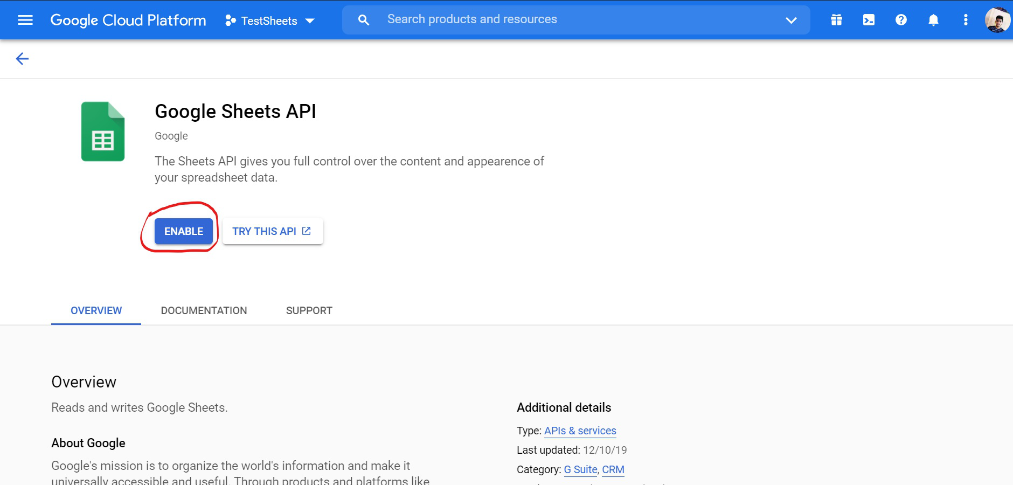Screen dimensions: 1013x485
Task: Click the Google Sheets logo icon
Action: click(103, 131)
